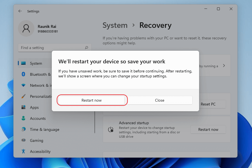Image resolution: width=252 pixels, height=168 pixels.
Task: Click the sidebar vertical scrollbar
Action: (x=95, y=122)
